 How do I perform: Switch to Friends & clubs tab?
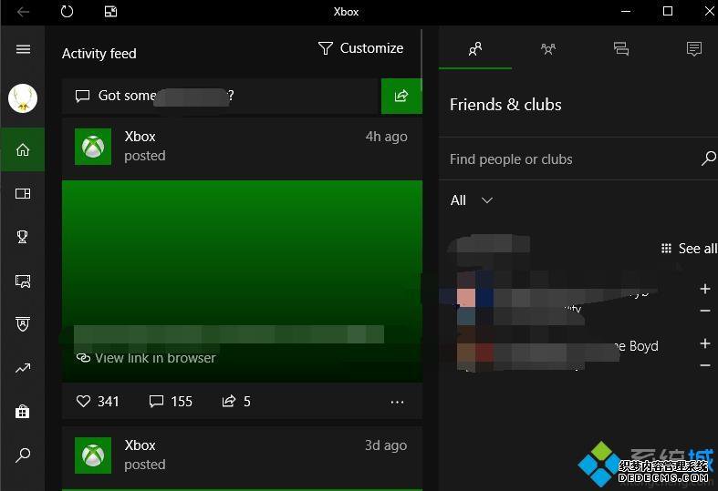tap(475, 48)
